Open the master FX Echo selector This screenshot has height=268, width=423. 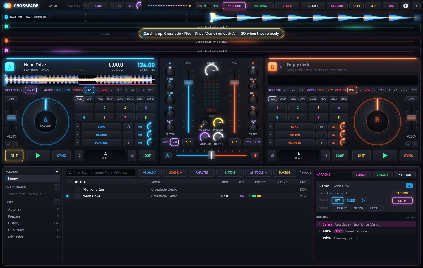pos(98,6)
